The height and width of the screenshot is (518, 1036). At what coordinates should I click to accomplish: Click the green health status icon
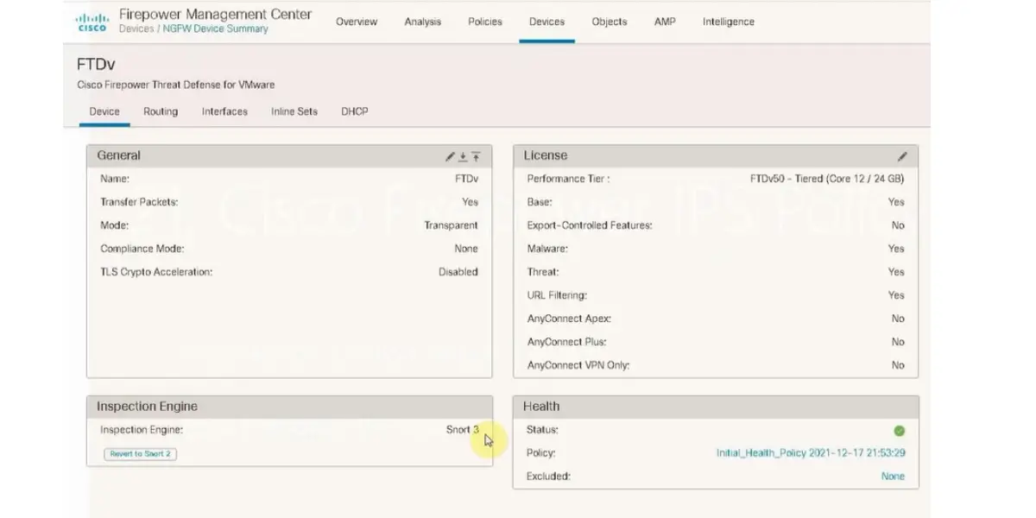900,430
